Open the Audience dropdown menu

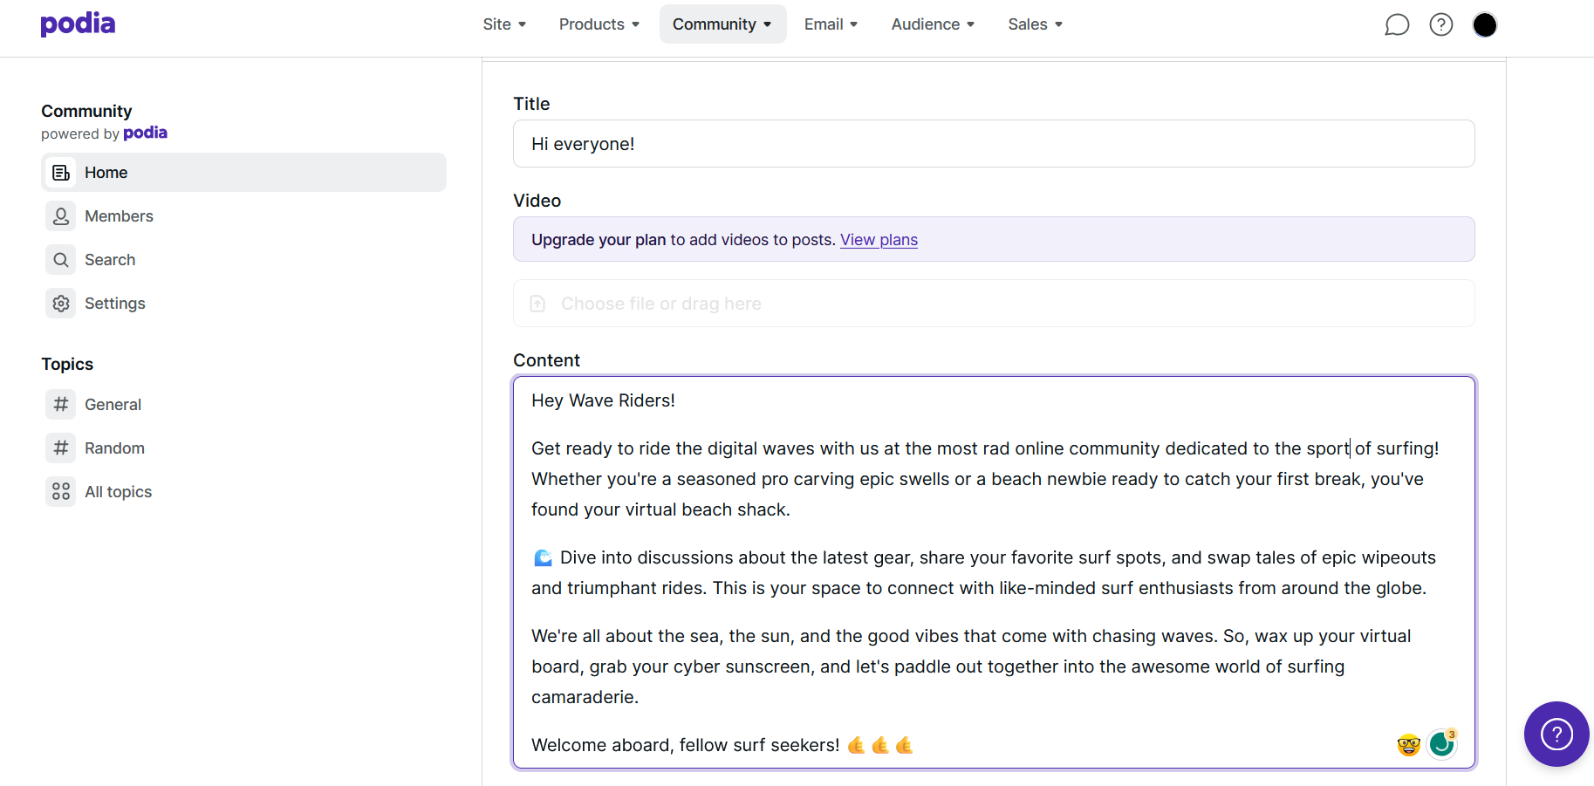point(933,24)
